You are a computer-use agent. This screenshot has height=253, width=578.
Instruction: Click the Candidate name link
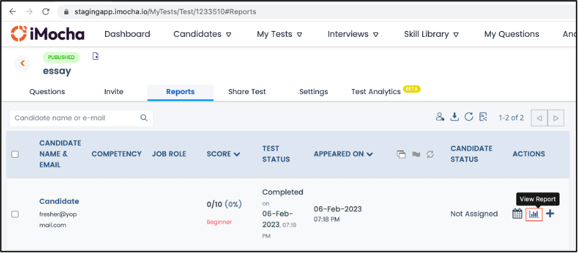tap(59, 202)
